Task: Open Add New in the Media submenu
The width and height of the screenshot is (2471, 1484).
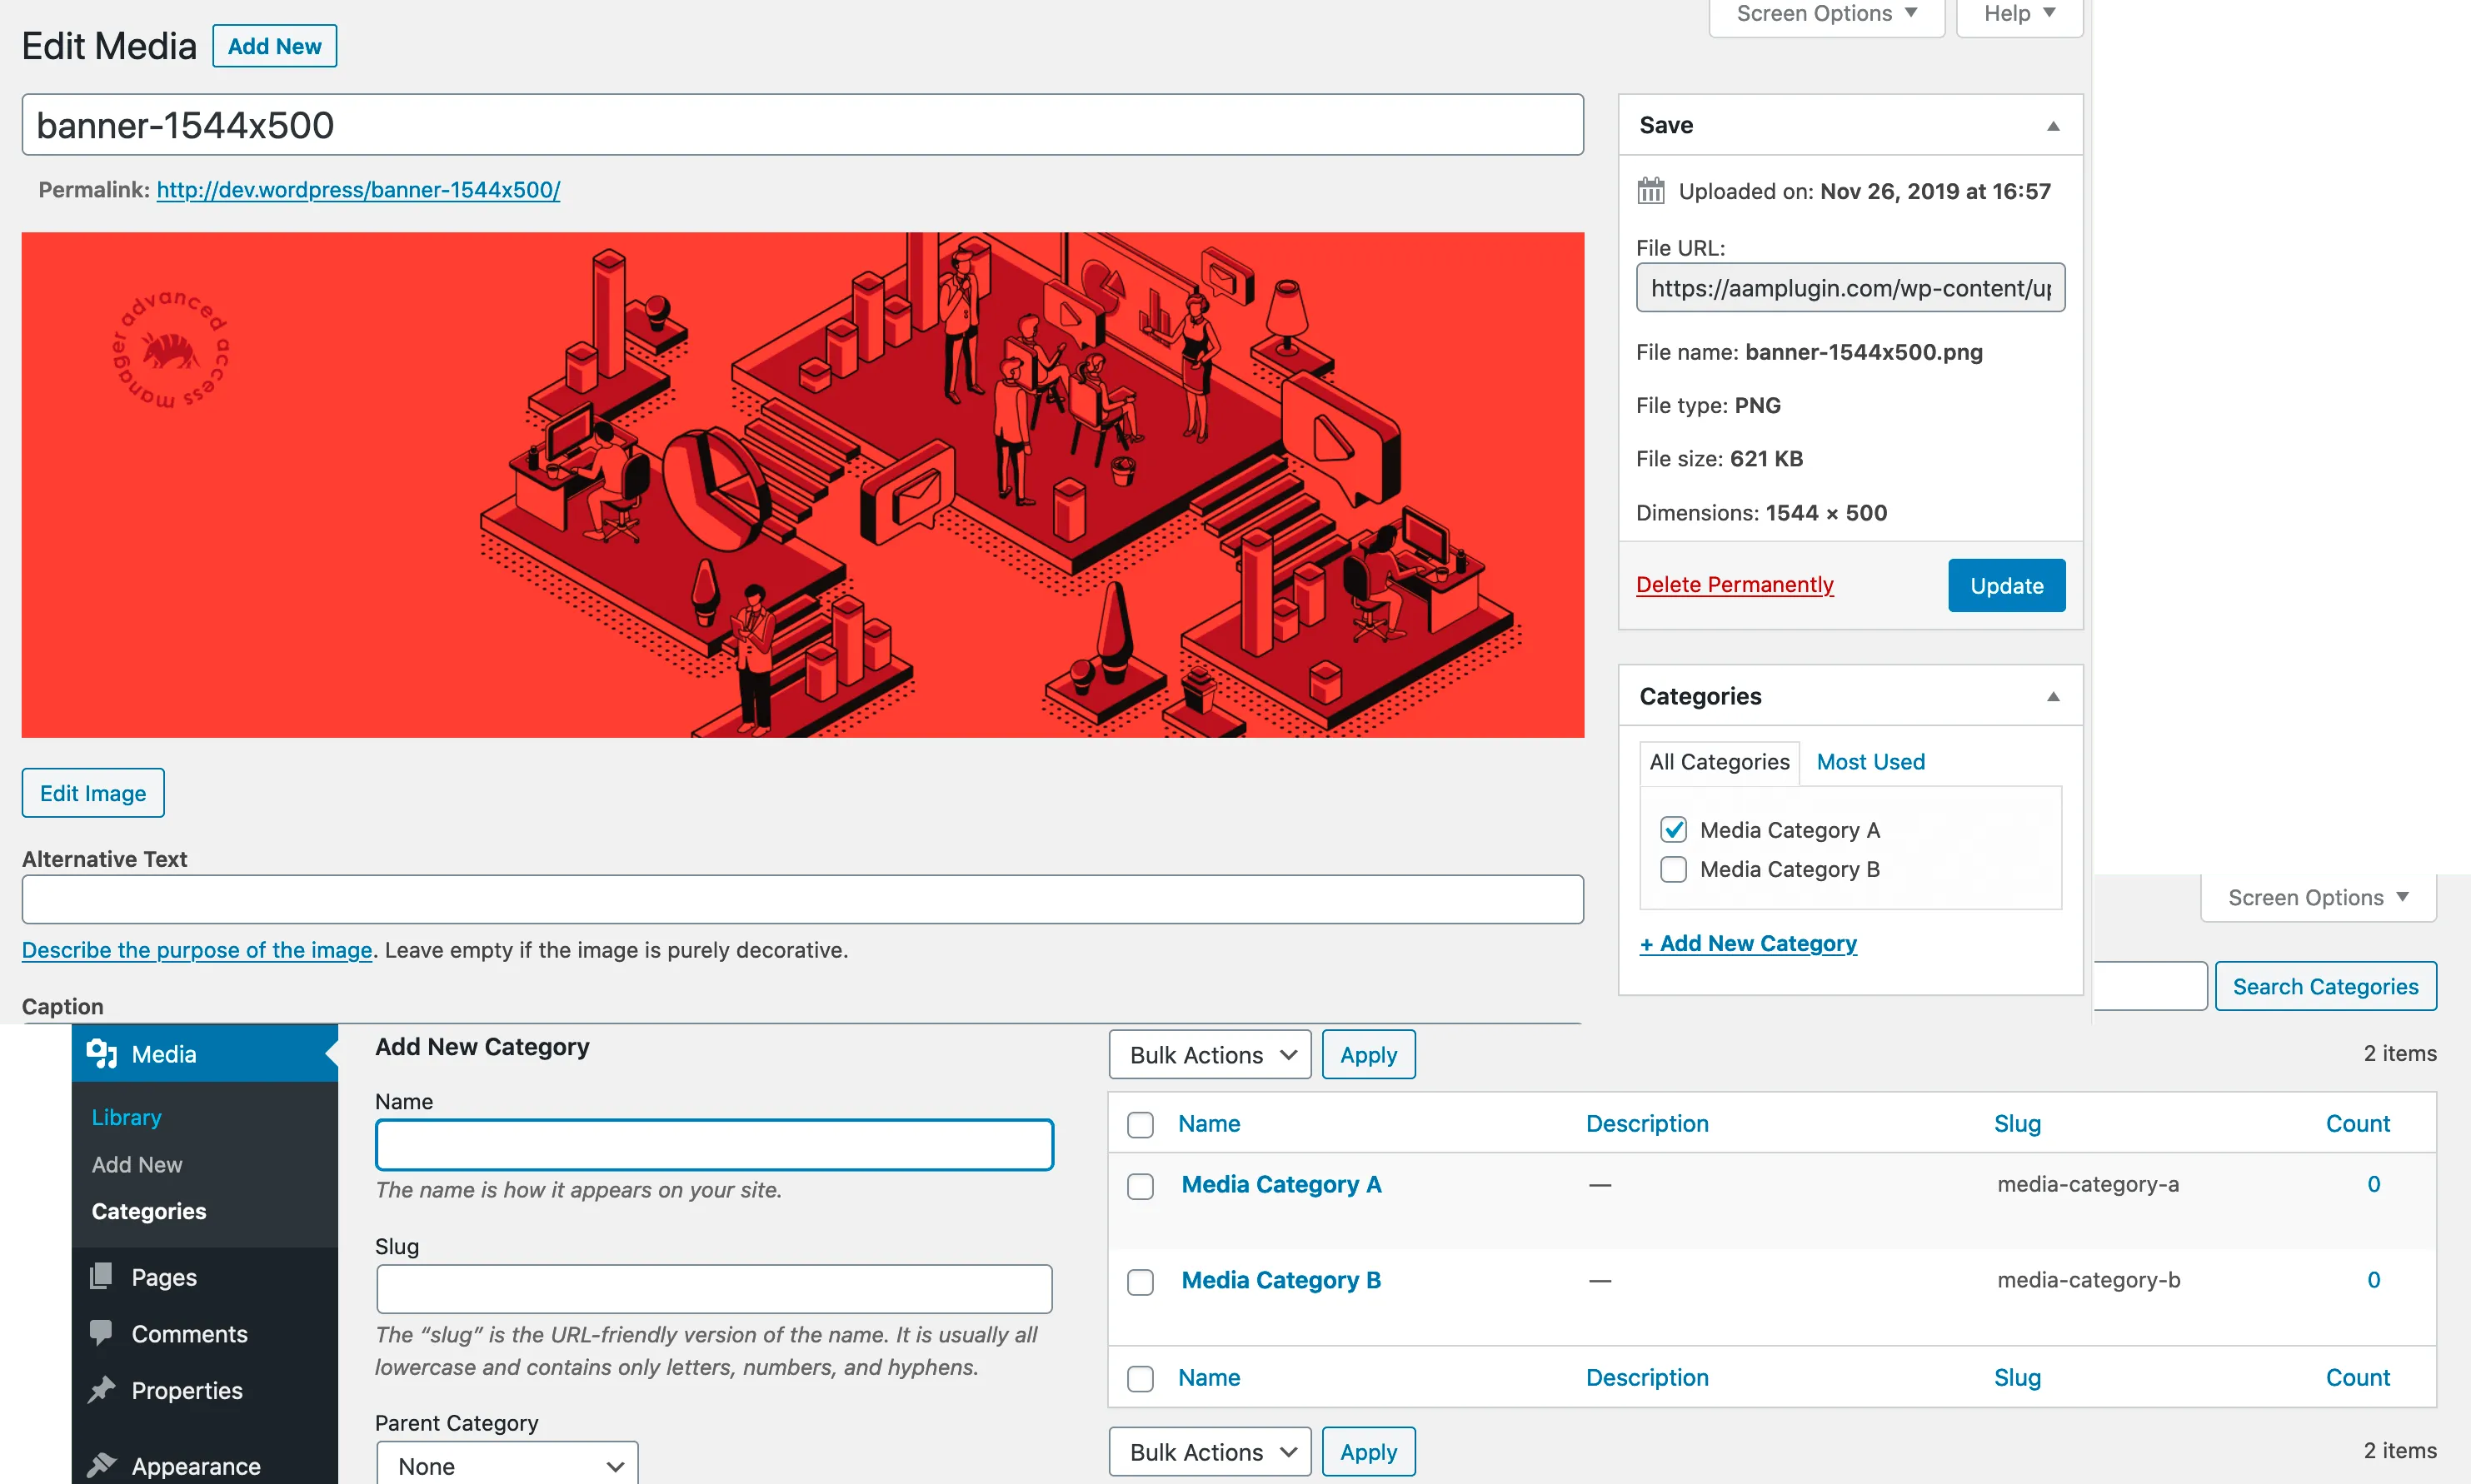Action: [x=137, y=1164]
